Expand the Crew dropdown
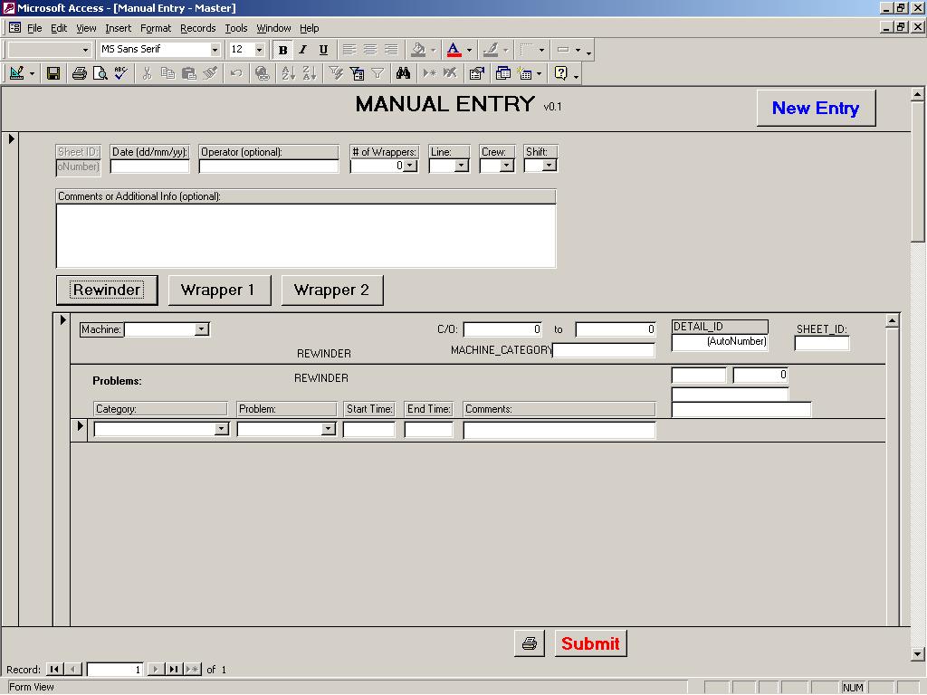 click(x=507, y=167)
